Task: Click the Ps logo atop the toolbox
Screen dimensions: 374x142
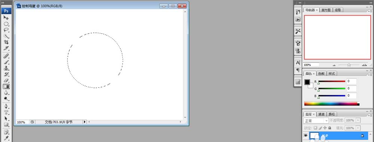Action: tap(6, 11)
